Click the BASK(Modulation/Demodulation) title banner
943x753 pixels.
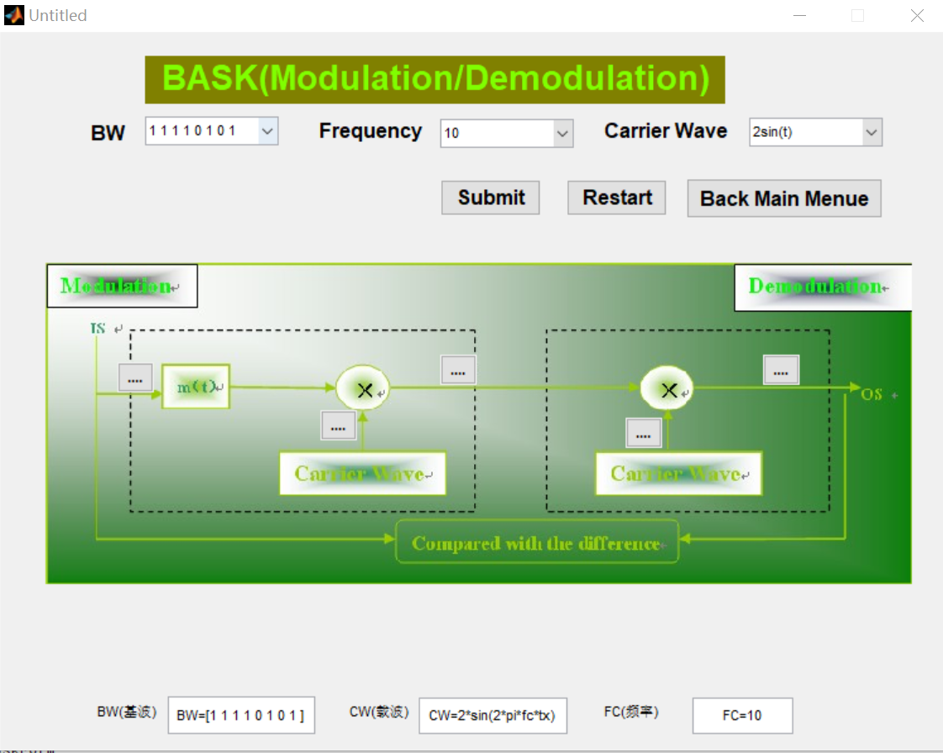pyautogui.click(x=435, y=79)
